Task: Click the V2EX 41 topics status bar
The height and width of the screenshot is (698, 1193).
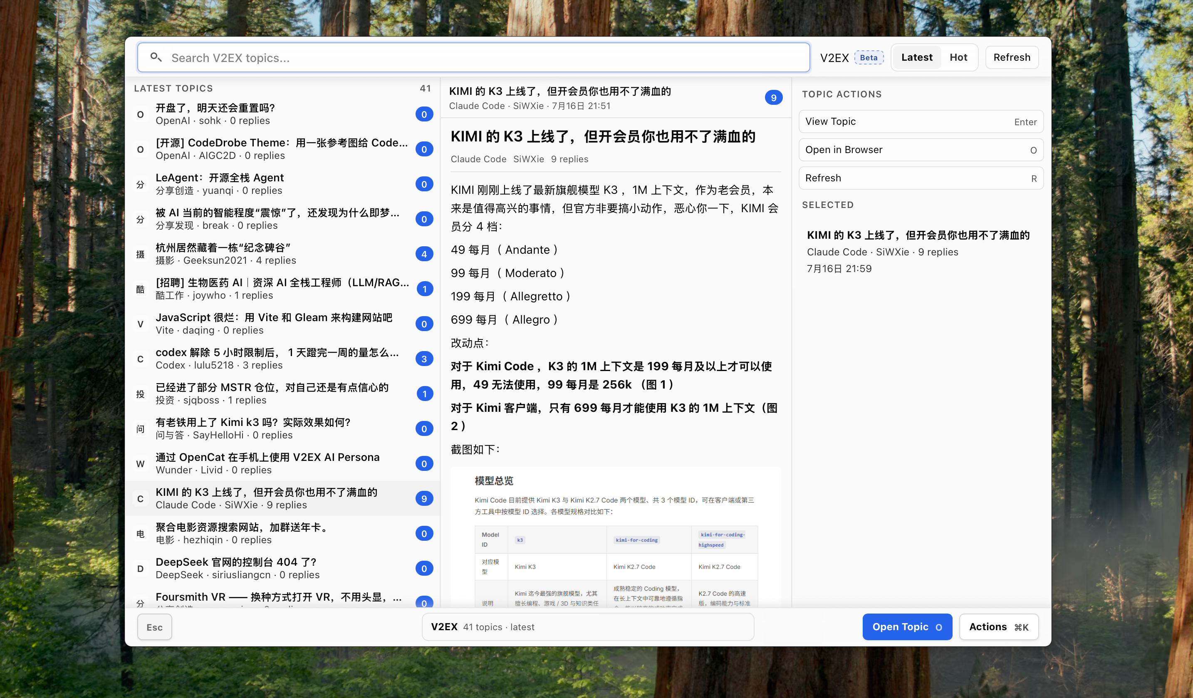Action: pos(588,627)
